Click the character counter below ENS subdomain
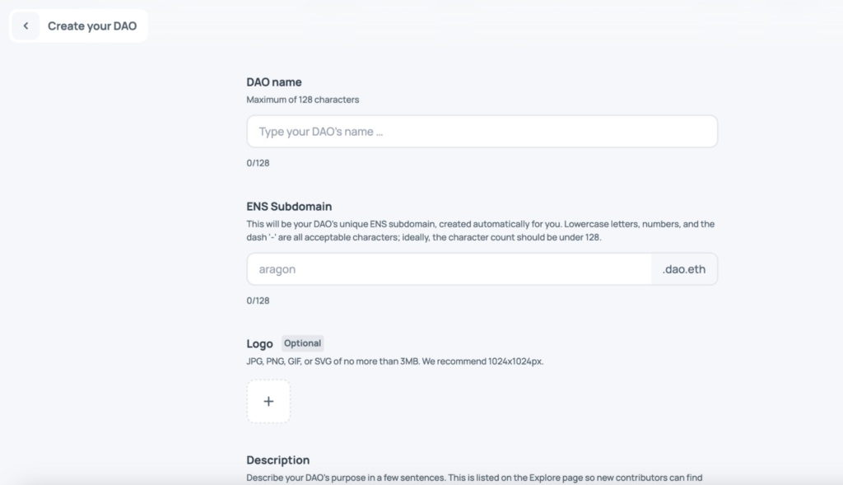The width and height of the screenshot is (843, 485). pyautogui.click(x=258, y=301)
